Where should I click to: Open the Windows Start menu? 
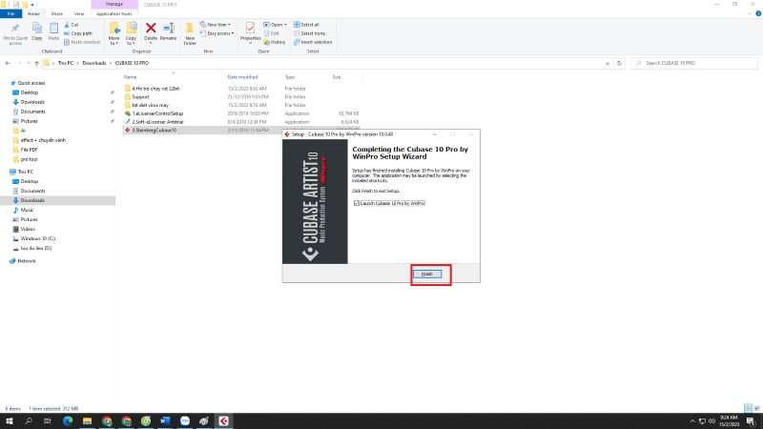coord(10,421)
